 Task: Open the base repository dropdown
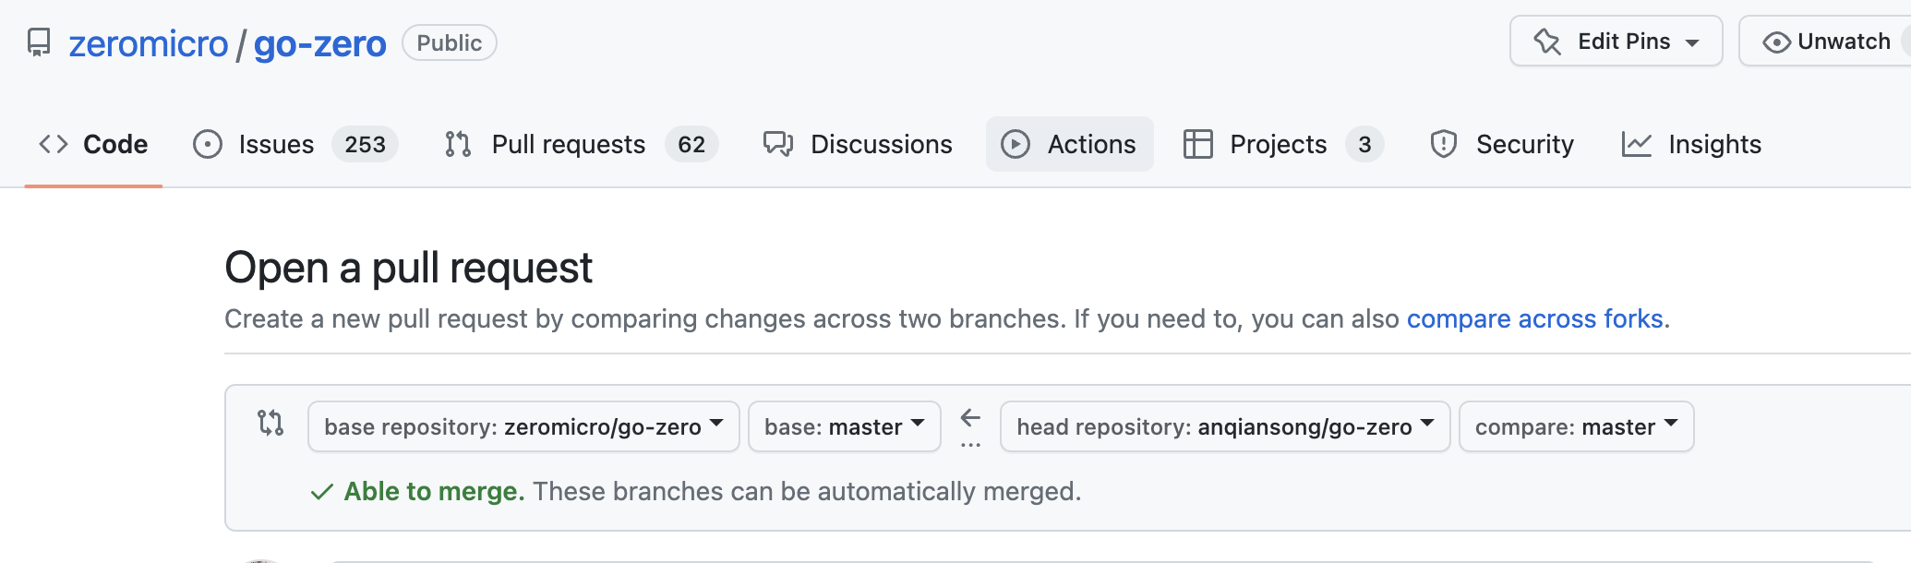tap(523, 426)
